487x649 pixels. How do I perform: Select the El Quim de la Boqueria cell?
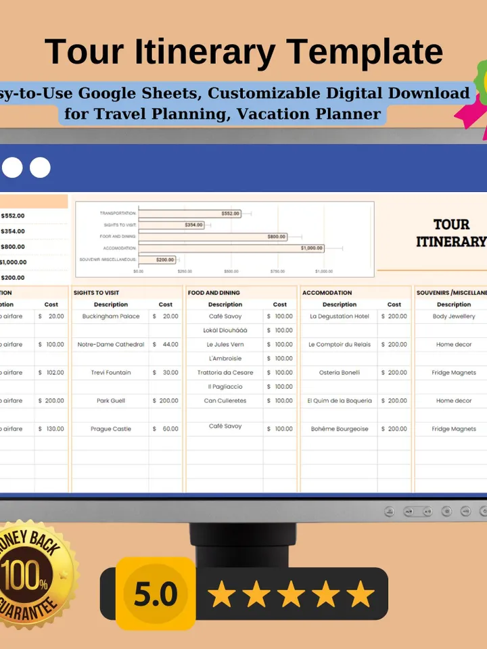(x=339, y=401)
